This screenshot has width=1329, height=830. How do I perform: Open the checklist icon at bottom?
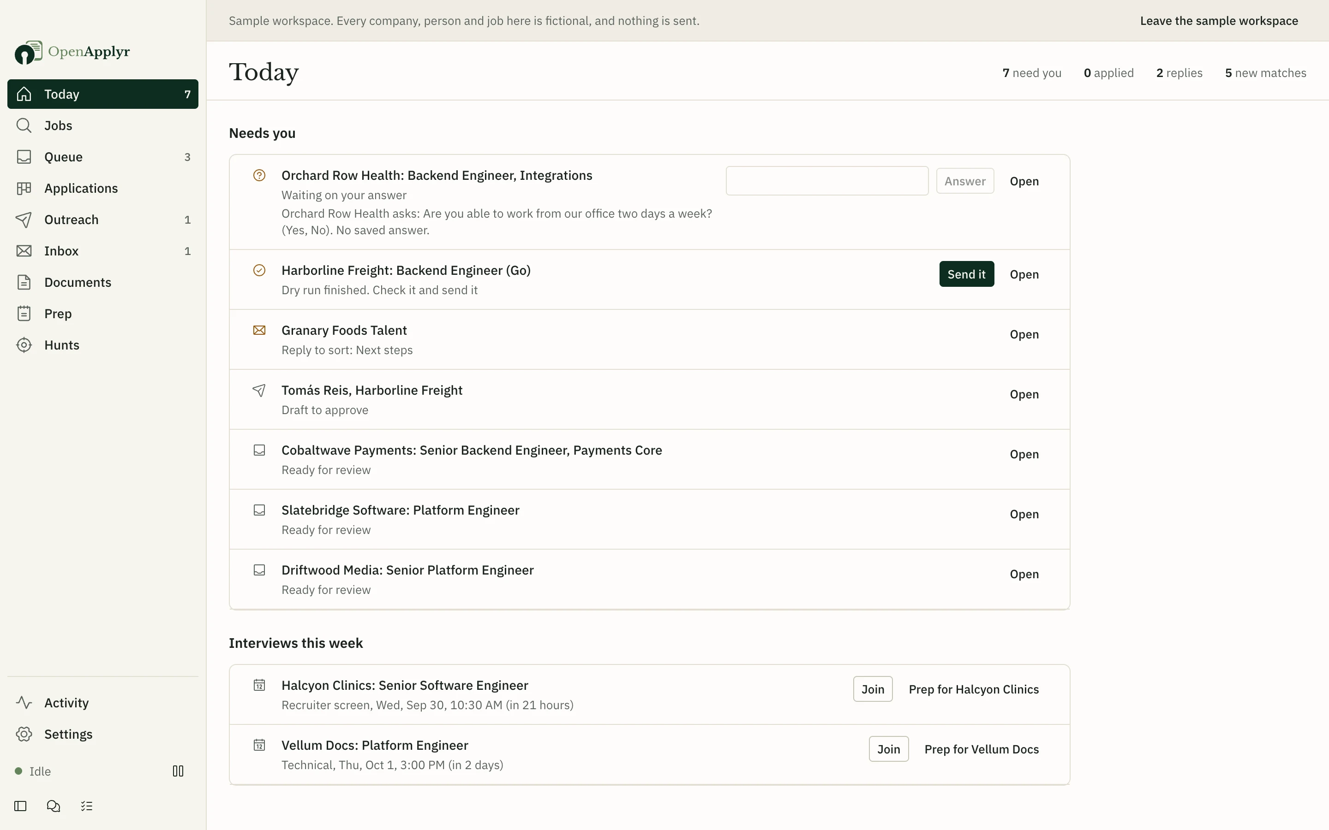[x=86, y=806]
